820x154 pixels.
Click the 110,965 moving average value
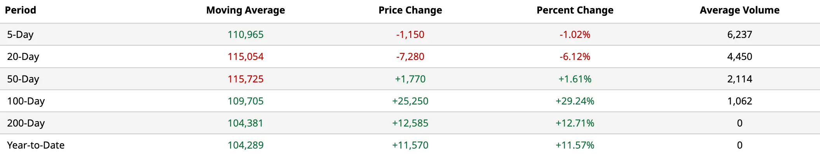coord(246,34)
